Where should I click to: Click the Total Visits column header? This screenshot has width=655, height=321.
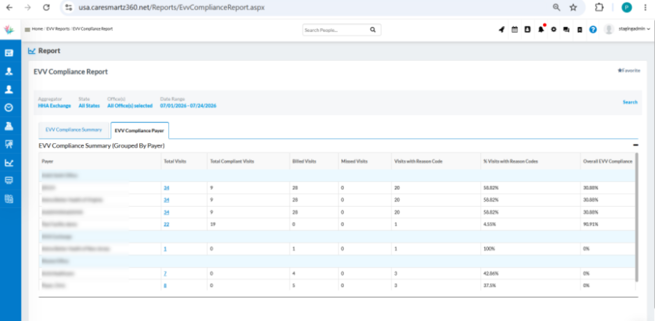click(x=175, y=161)
